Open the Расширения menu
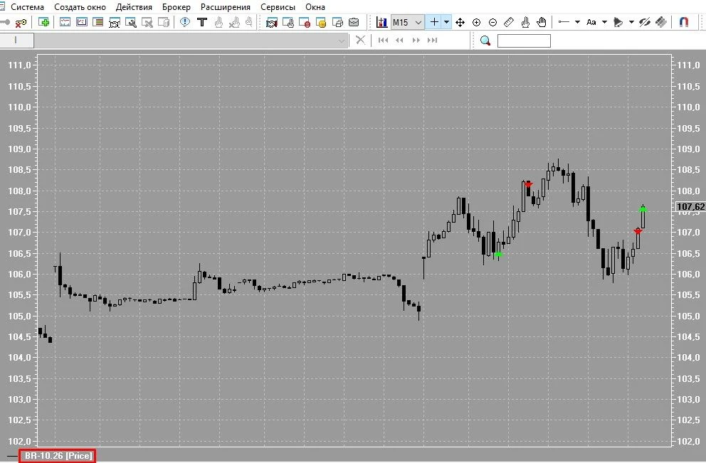The height and width of the screenshot is (463, 706). 226,7
